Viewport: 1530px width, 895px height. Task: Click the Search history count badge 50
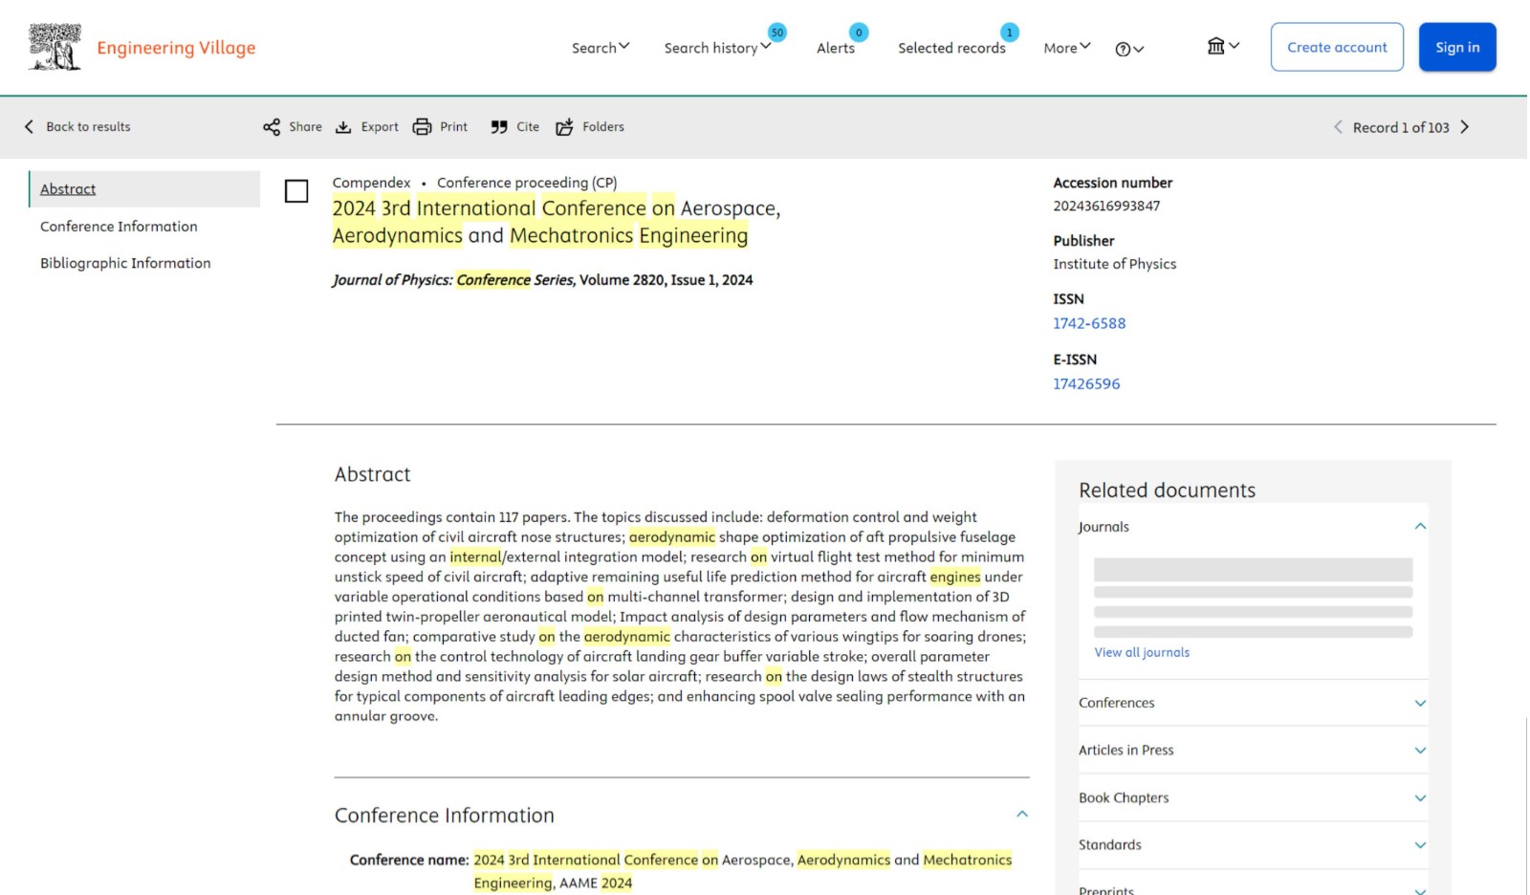[777, 33]
